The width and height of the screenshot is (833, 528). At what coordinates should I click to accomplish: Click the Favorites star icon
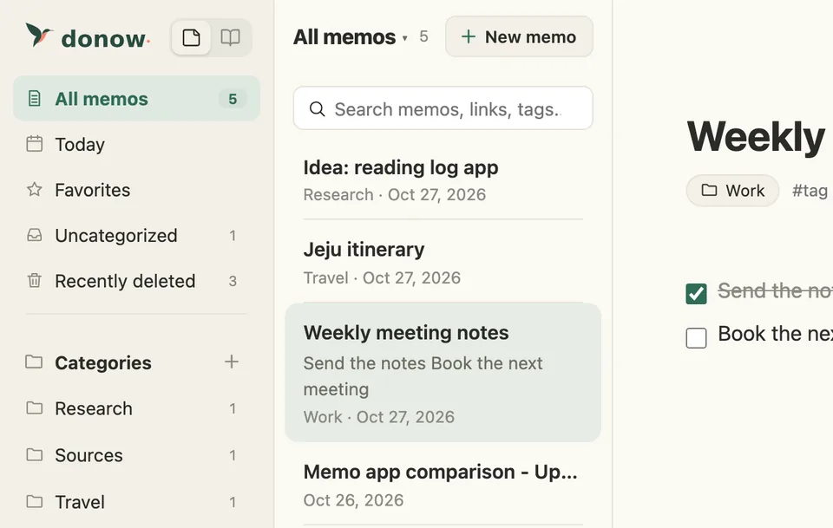tap(35, 190)
